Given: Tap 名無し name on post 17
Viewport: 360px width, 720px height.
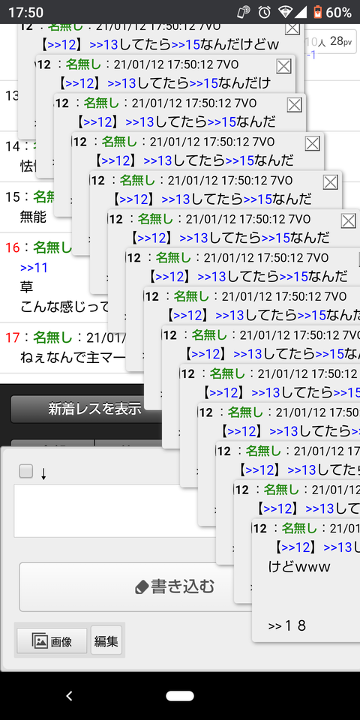Looking at the screenshot, I should tap(52, 338).
